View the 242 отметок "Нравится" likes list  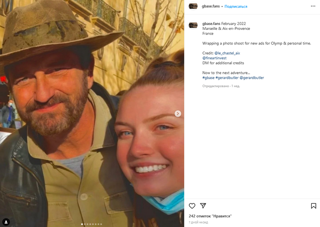(x=210, y=216)
